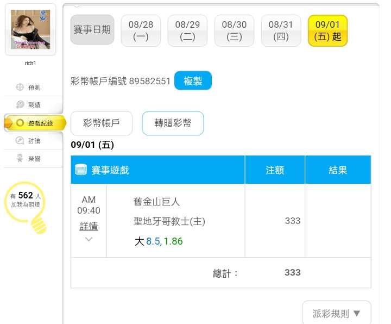Click the coin stack icon beside 賽事遊戲
Screen dimensions: 391x324
pyautogui.click(x=81, y=170)
